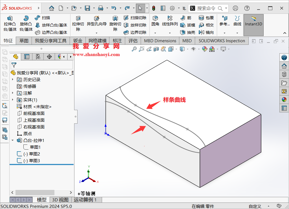Switch to the 草图 sketch tab
This screenshot has width=289, height=209.
coord(24,41)
